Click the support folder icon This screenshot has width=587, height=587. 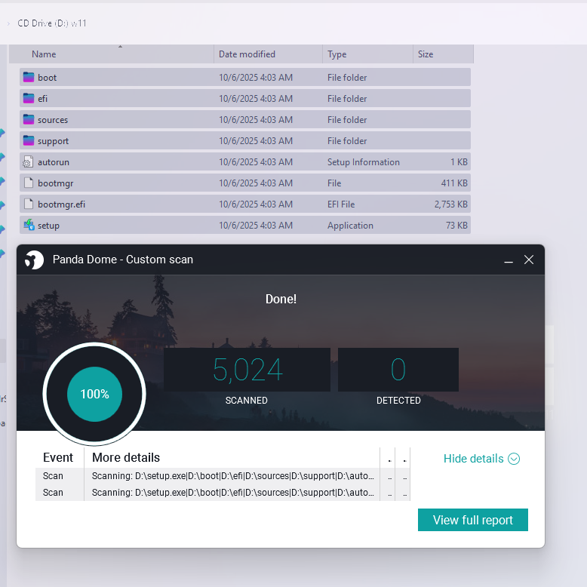click(29, 140)
